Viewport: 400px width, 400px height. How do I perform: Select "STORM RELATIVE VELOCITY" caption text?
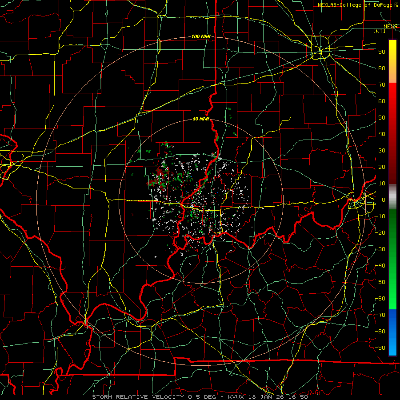[138, 397]
